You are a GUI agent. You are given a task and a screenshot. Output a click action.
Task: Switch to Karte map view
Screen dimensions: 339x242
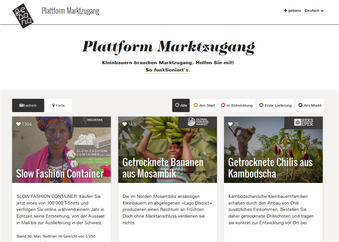pyautogui.click(x=58, y=105)
